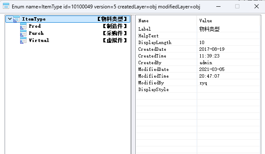
Task: Select the Virtual tree item
Action: point(39,40)
